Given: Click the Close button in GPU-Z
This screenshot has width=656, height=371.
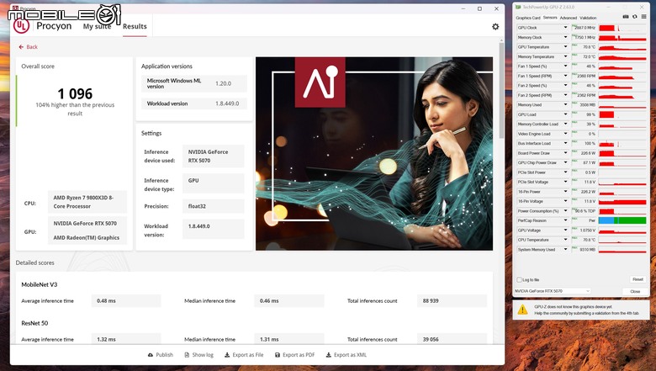Looking at the screenshot, I should [635, 291].
